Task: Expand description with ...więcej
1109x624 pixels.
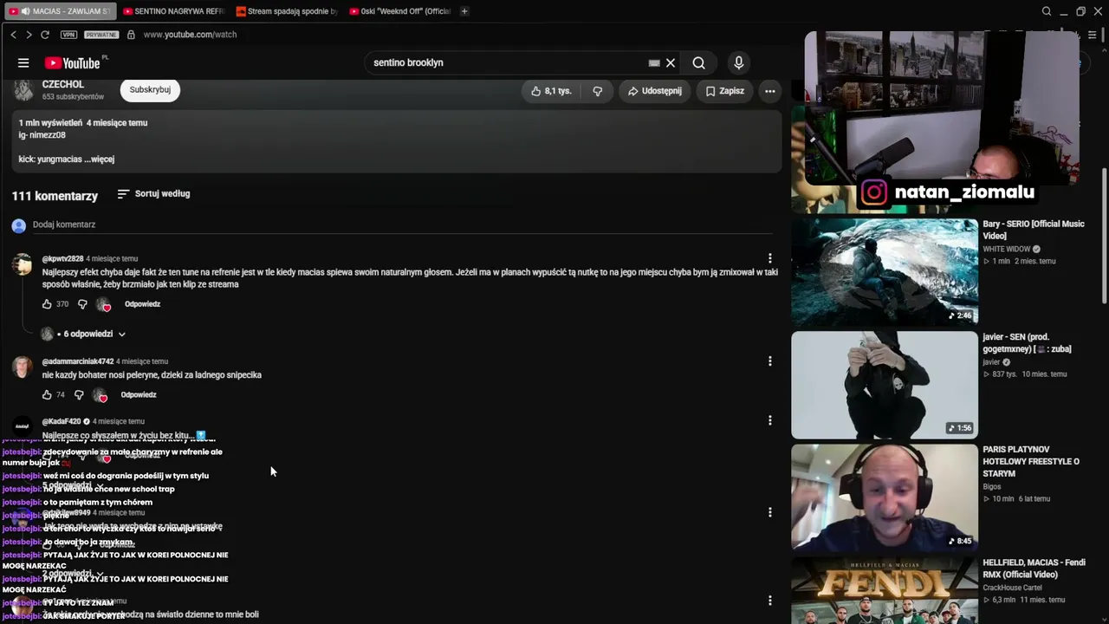Action: coord(99,159)
